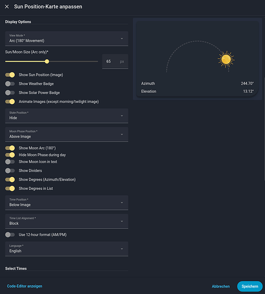Click the Speichern button
The width and height of the screenshot is (265, 294).
[250, 286]
